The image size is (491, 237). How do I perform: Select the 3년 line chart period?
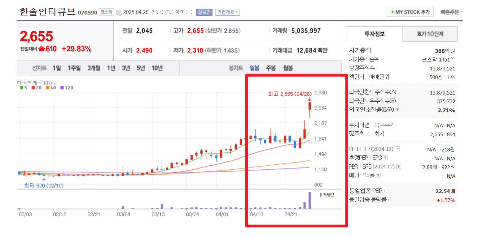coord(126,68)
